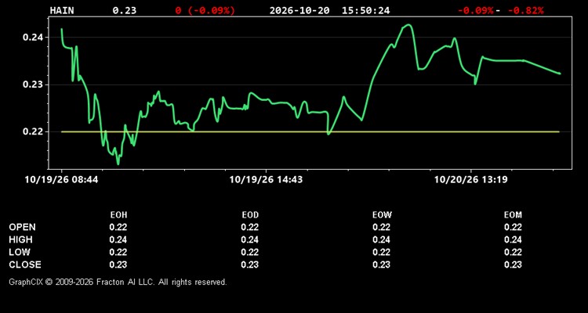
Task: Click the EOH column header
Action: [118, 215]
